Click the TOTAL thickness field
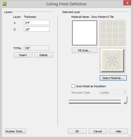Screen dimensions: 133x139 pyautogui.click(x=37, y=48)
